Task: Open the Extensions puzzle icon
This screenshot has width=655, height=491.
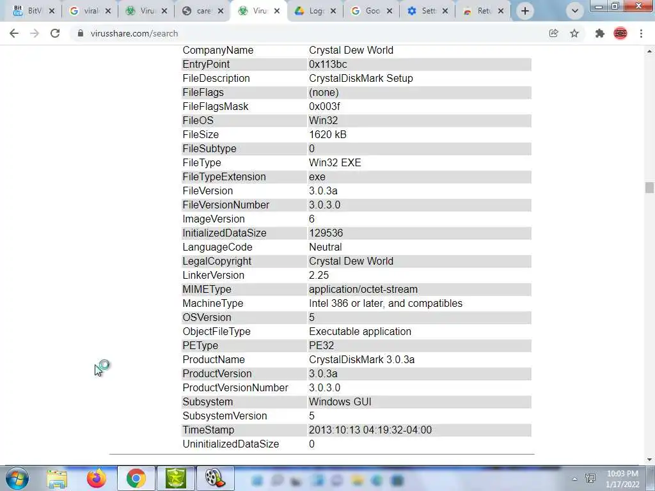Action: tap(600, 33)
